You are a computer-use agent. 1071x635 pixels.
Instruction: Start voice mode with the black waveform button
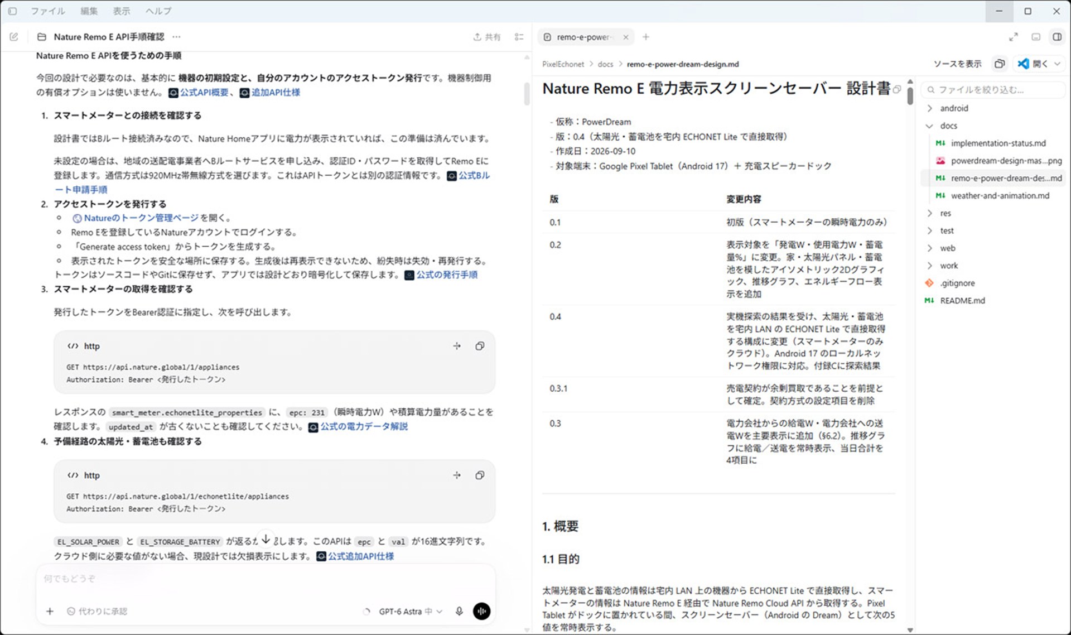coord(482,612)
